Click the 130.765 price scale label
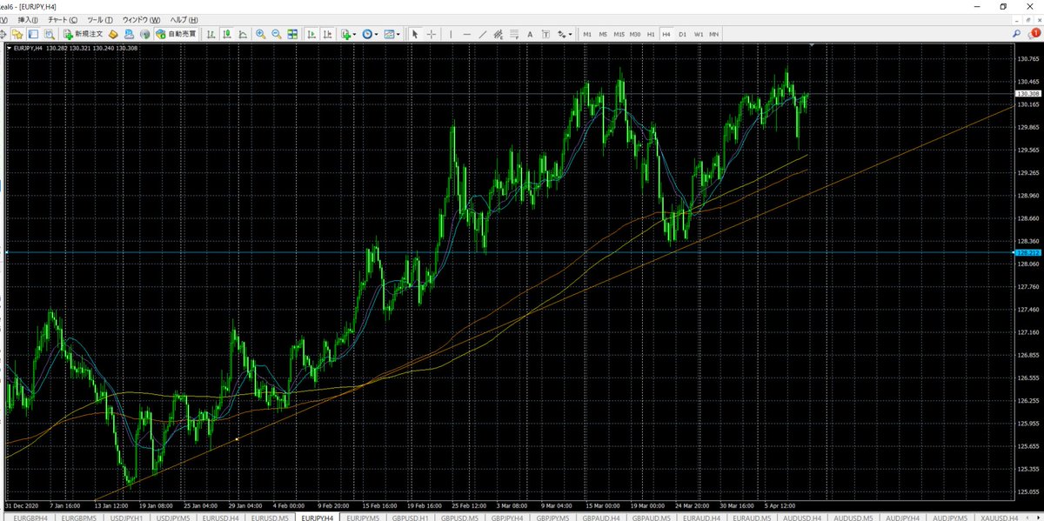This screenshot has width=1044, height=521. [1027, 59]
